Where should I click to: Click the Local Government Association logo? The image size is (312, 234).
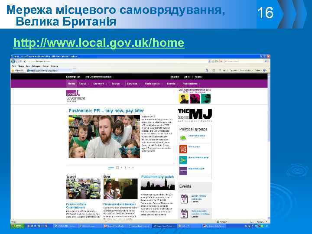pos(75,96)
